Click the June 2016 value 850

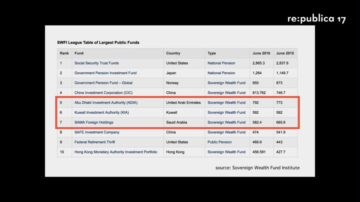(256, 83)
